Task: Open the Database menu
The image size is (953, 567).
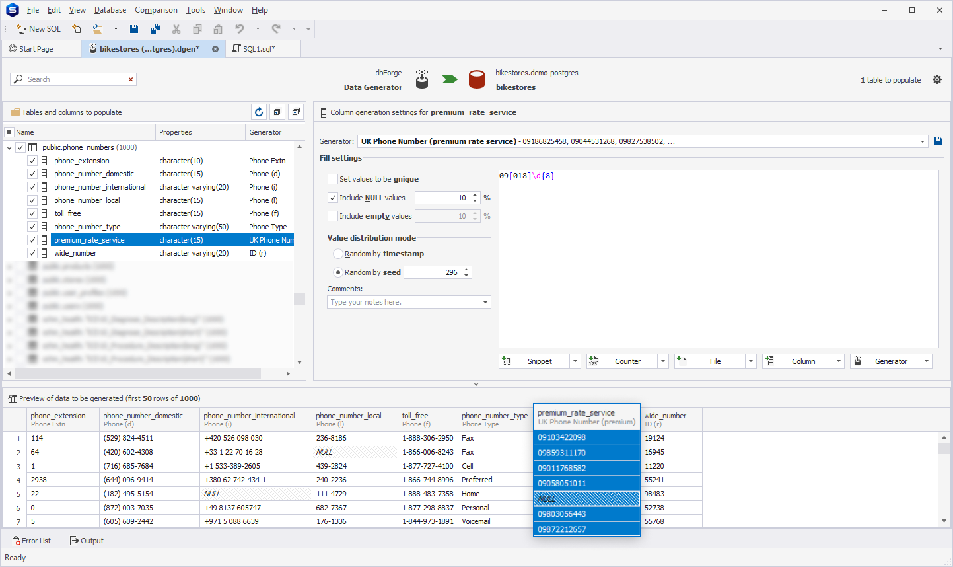Action: click(110, 10)
